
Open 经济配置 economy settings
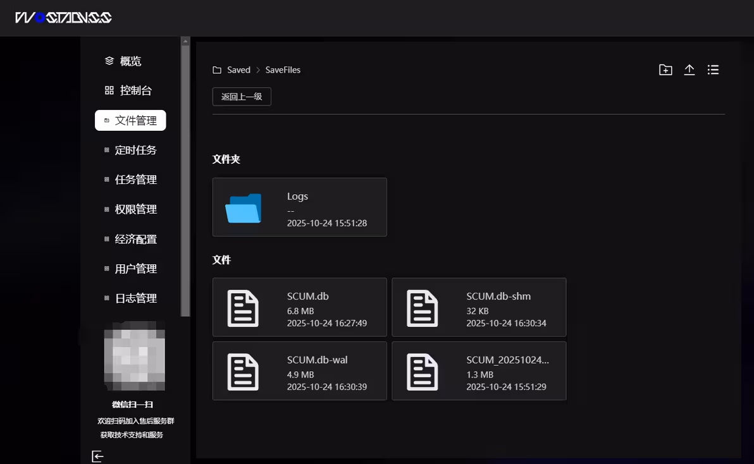[130, 239]
